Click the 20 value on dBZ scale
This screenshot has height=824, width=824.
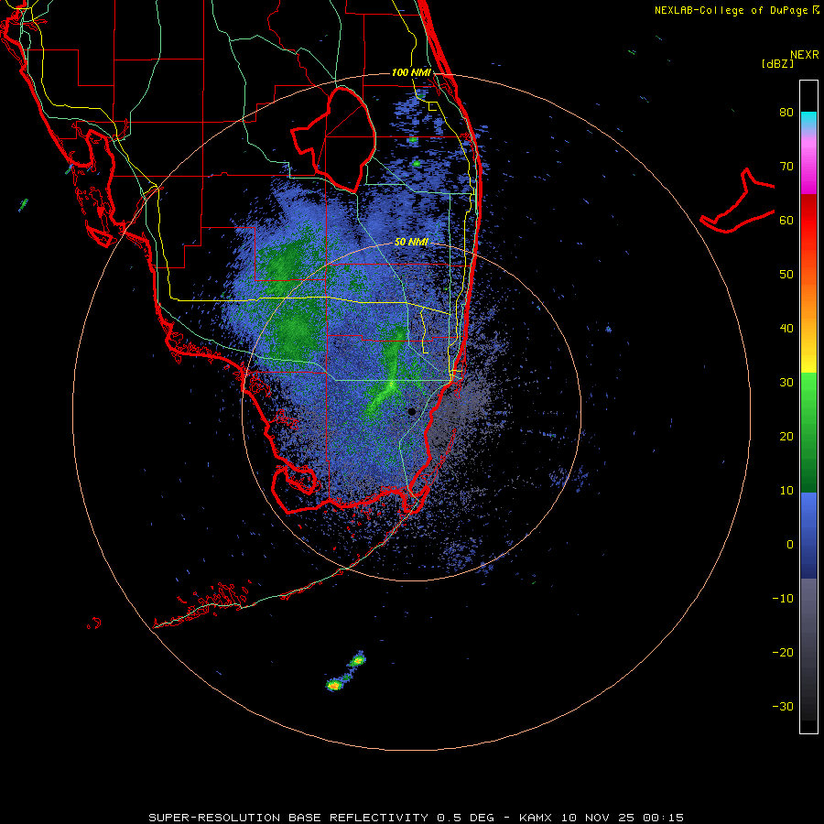click(x=786, y=436)
